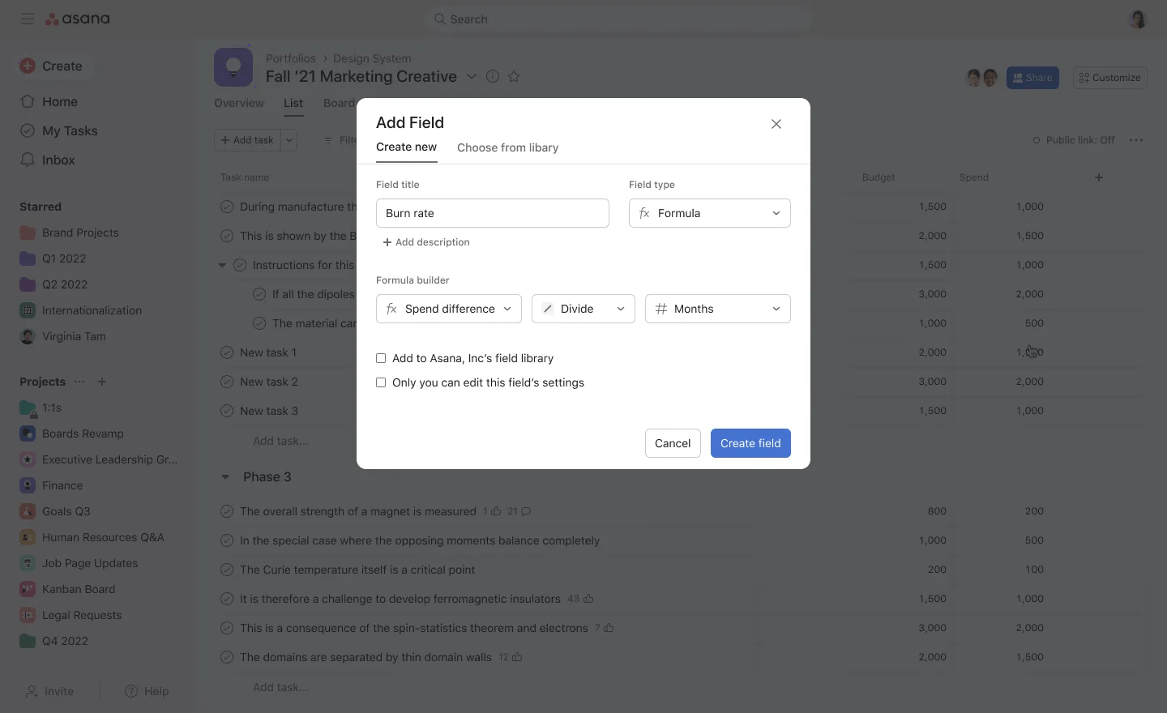Open the three-dot more options menu
This screenshot has width=1167, height=713.
(x=1136, y=140)
